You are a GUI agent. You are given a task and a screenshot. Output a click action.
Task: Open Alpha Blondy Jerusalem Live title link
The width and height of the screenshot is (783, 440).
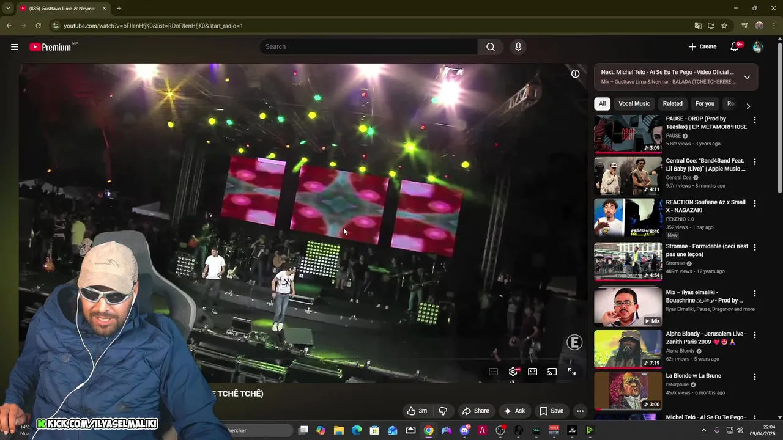(706, 338)
